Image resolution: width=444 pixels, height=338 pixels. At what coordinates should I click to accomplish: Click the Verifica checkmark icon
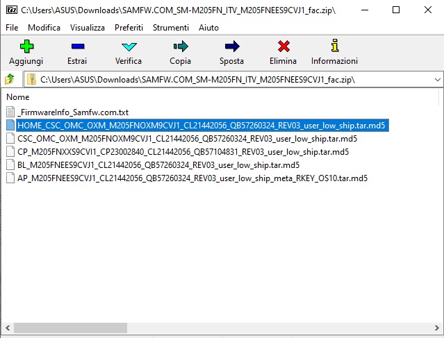point(129,47)
